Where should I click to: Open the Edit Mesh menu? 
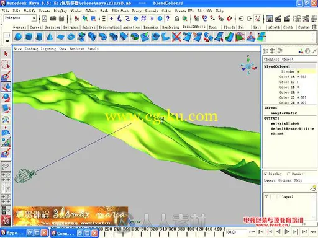tap(120, 11)
